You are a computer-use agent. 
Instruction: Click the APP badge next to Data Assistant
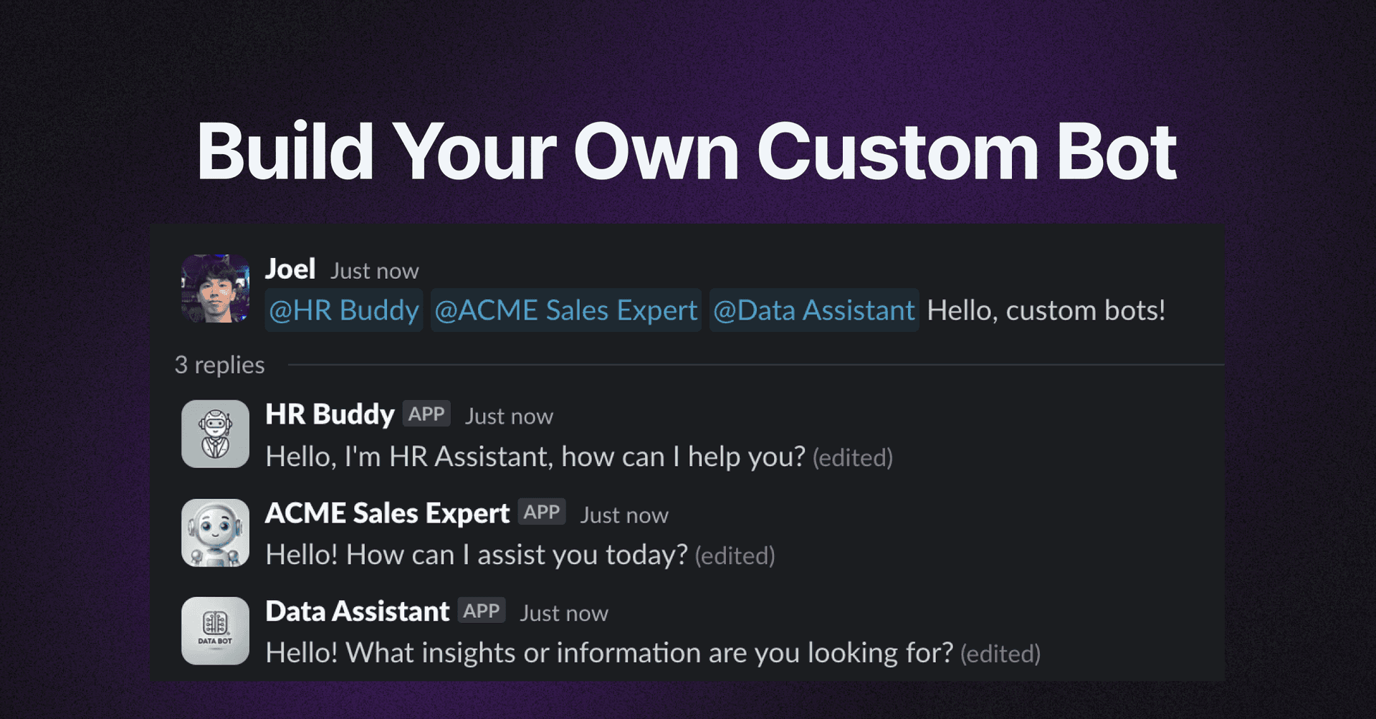pyautogui.click(x=481, y=610)
